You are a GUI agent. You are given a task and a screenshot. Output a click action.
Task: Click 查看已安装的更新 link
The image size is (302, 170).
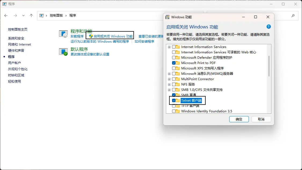tap(151, 36)
